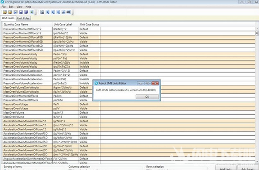
Task: Open the Help menu
Action: tap(28, 7)
